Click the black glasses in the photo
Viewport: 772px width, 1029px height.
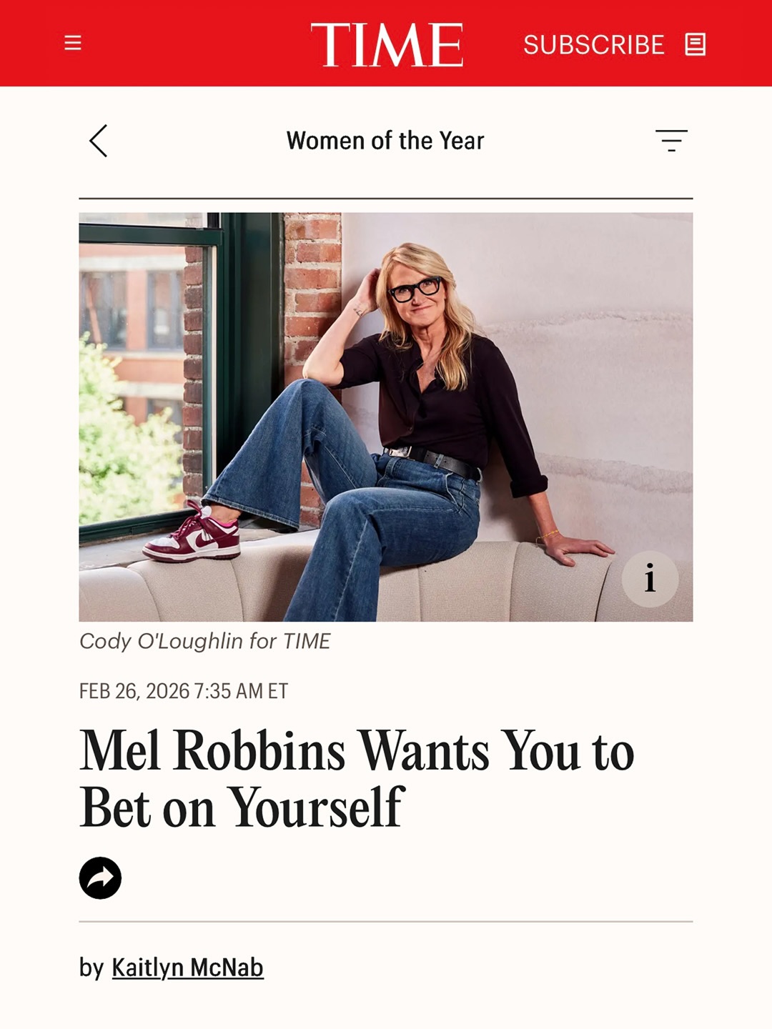click(x=415, y=289)
